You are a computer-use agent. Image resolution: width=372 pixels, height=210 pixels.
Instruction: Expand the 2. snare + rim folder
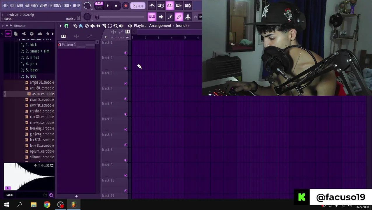tap(35, 51)
